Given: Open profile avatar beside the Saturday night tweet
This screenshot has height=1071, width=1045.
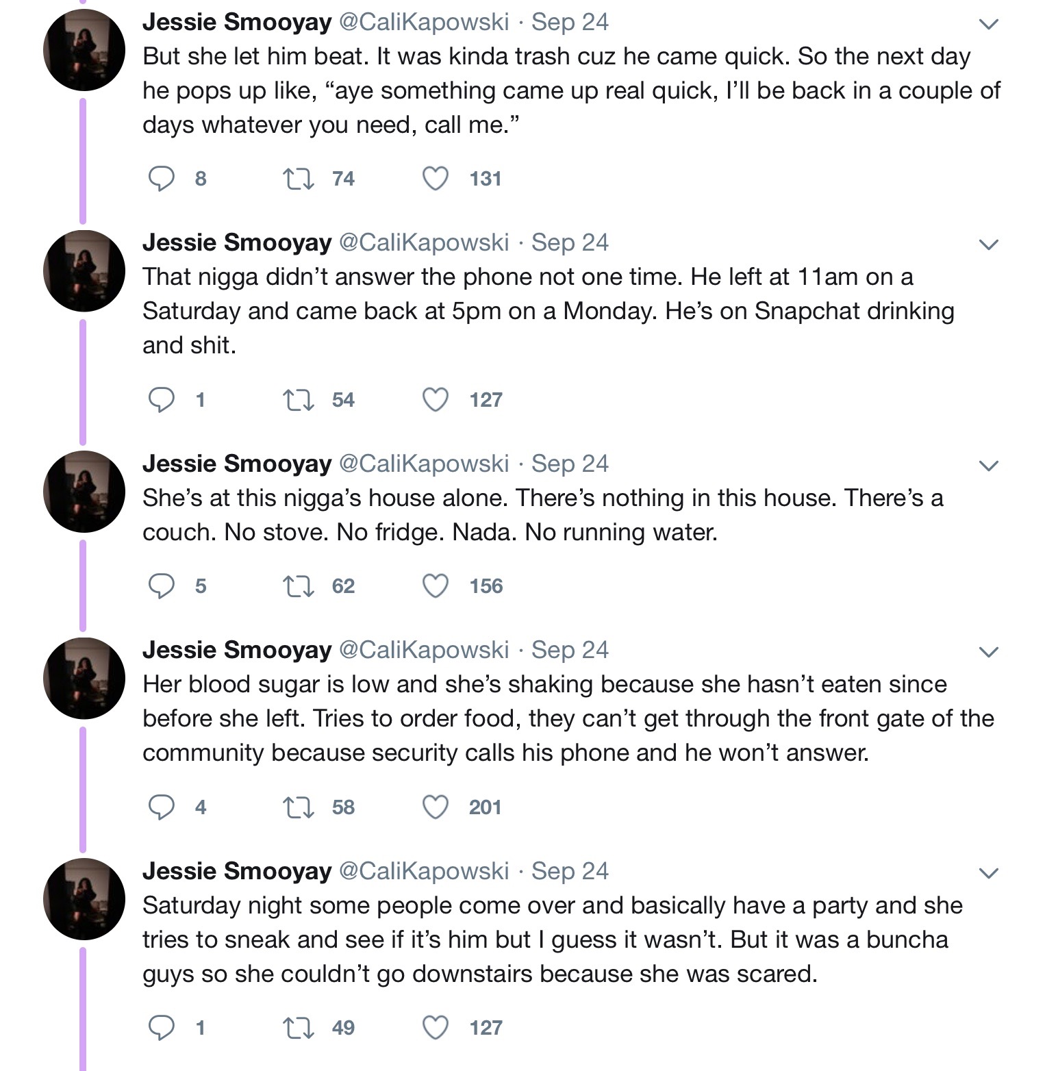Looking at the screenshot, I should tap(84, 899).
